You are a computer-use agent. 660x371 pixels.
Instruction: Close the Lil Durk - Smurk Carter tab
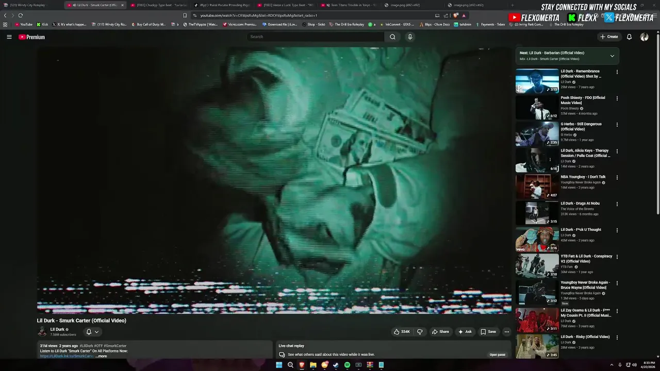point(122,5)
